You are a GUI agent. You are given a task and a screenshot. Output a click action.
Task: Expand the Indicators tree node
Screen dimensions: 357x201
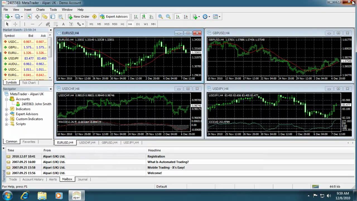click(6, 109)
